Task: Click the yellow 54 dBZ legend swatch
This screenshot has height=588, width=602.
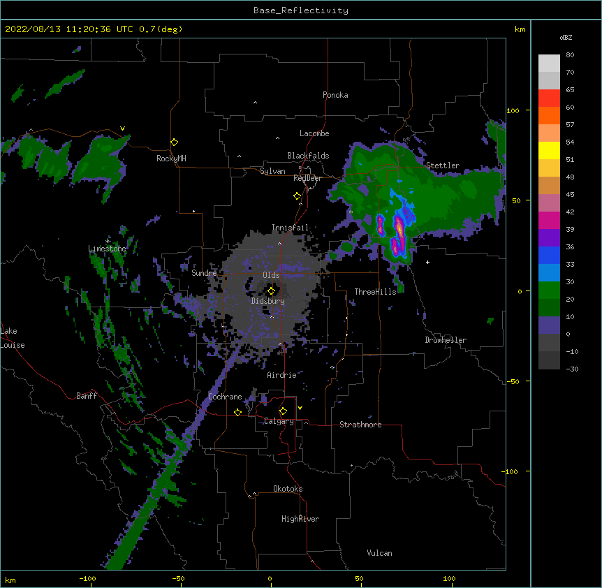Action: point(549,150)
